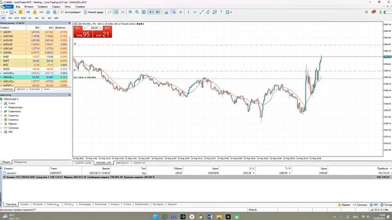392x220 pixels.
Task: Click the zoom out magnifier icon
Action: 137,12
